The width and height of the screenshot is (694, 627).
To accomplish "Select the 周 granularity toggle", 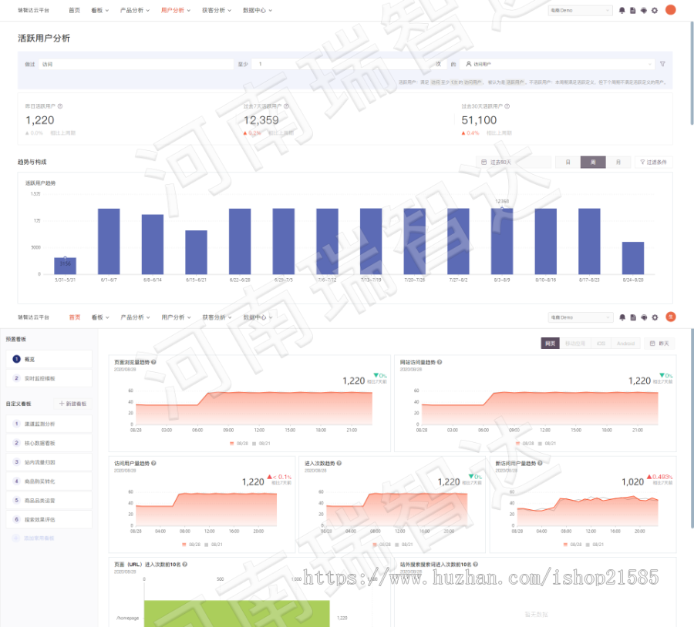I will (x=593, y=163).
